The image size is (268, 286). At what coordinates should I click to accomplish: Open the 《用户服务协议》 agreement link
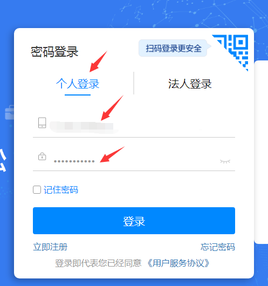[178, 263]
